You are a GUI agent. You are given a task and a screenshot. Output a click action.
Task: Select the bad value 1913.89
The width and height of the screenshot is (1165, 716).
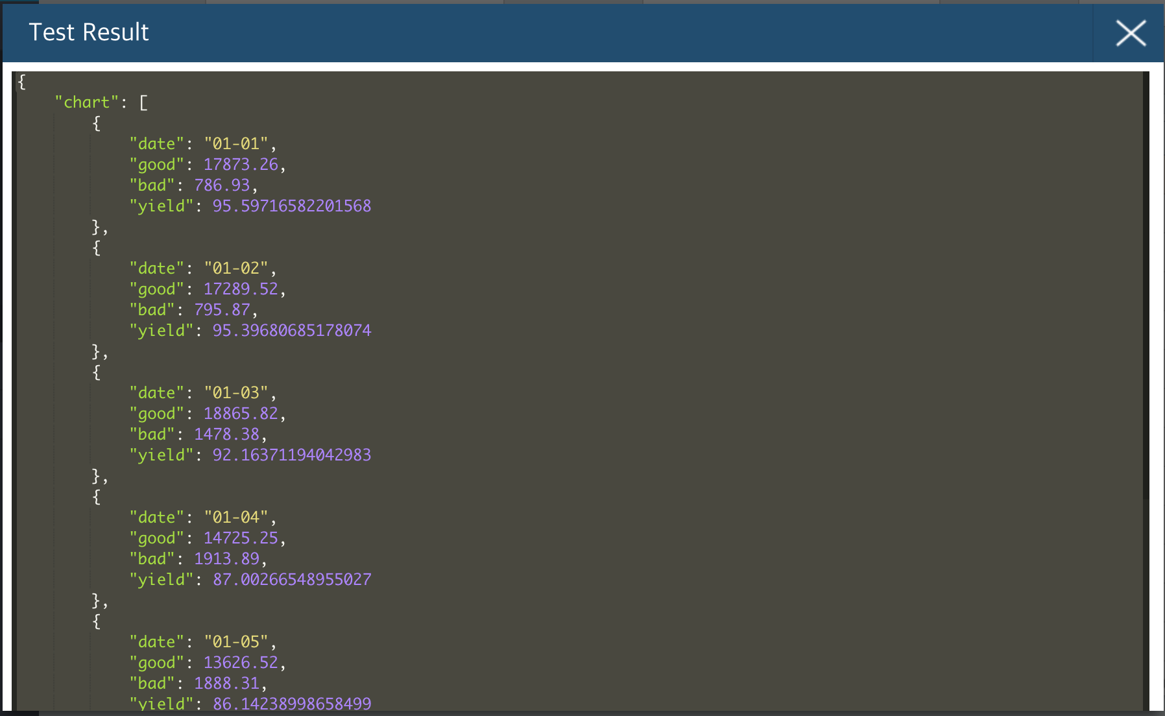226,559
